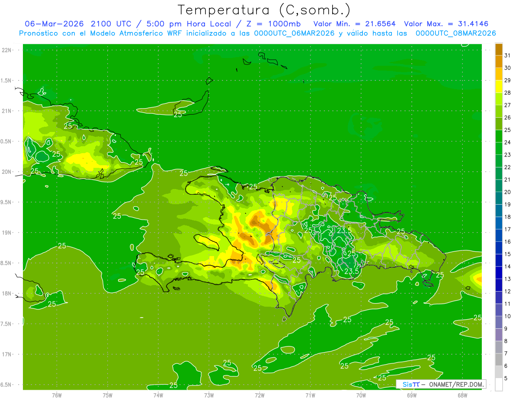Pick the dark orange swatch above legend 31

[499, 49]
